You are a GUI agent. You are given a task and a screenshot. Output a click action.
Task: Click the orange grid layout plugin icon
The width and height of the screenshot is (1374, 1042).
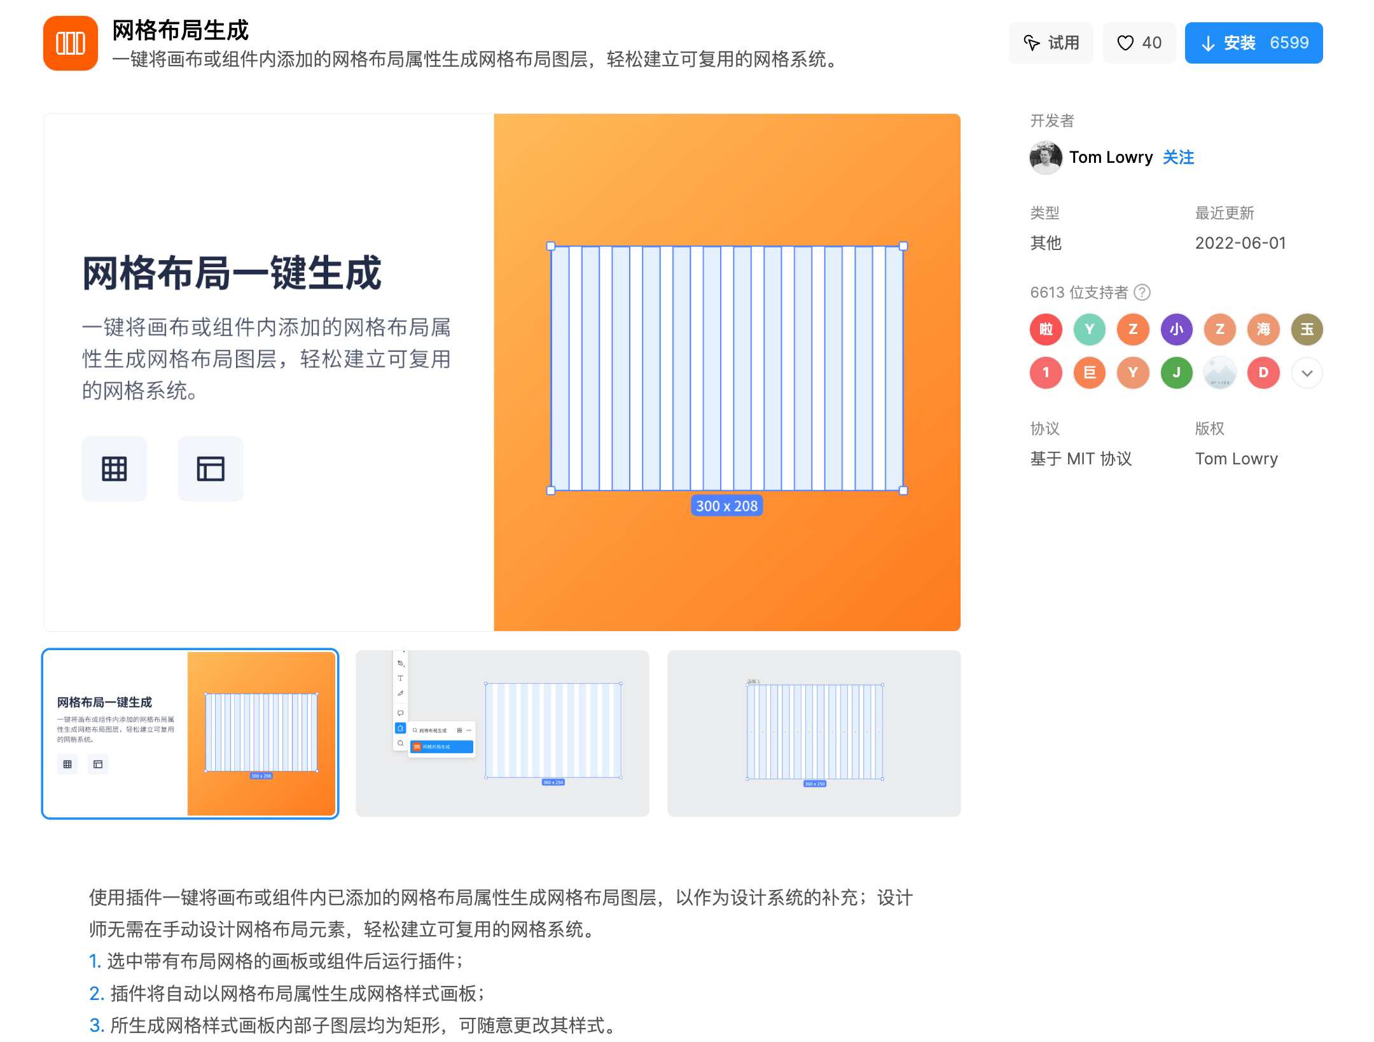click(70, 43)
